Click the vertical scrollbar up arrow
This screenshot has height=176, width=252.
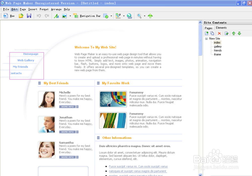click(200, 22)
